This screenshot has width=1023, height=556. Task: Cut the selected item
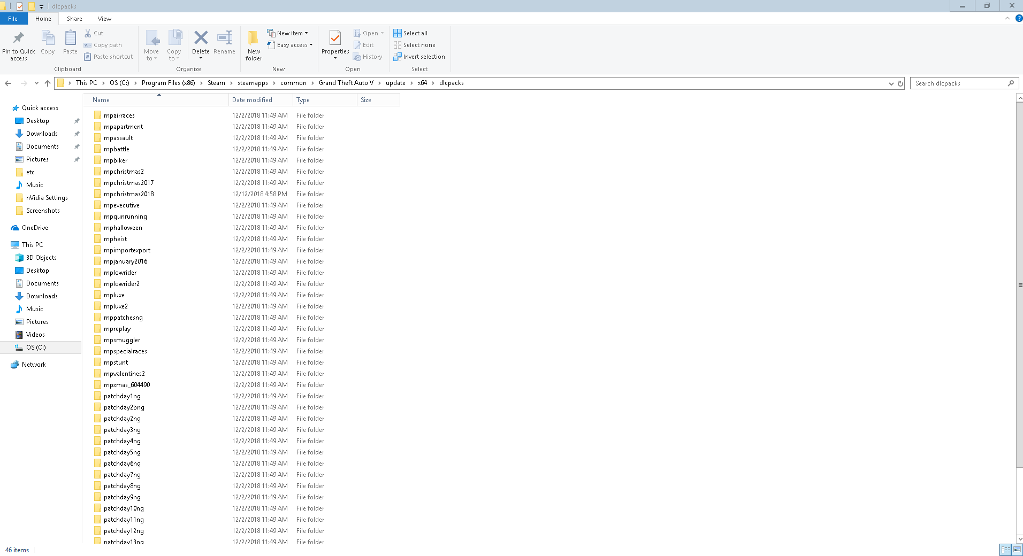coord(94,33)
